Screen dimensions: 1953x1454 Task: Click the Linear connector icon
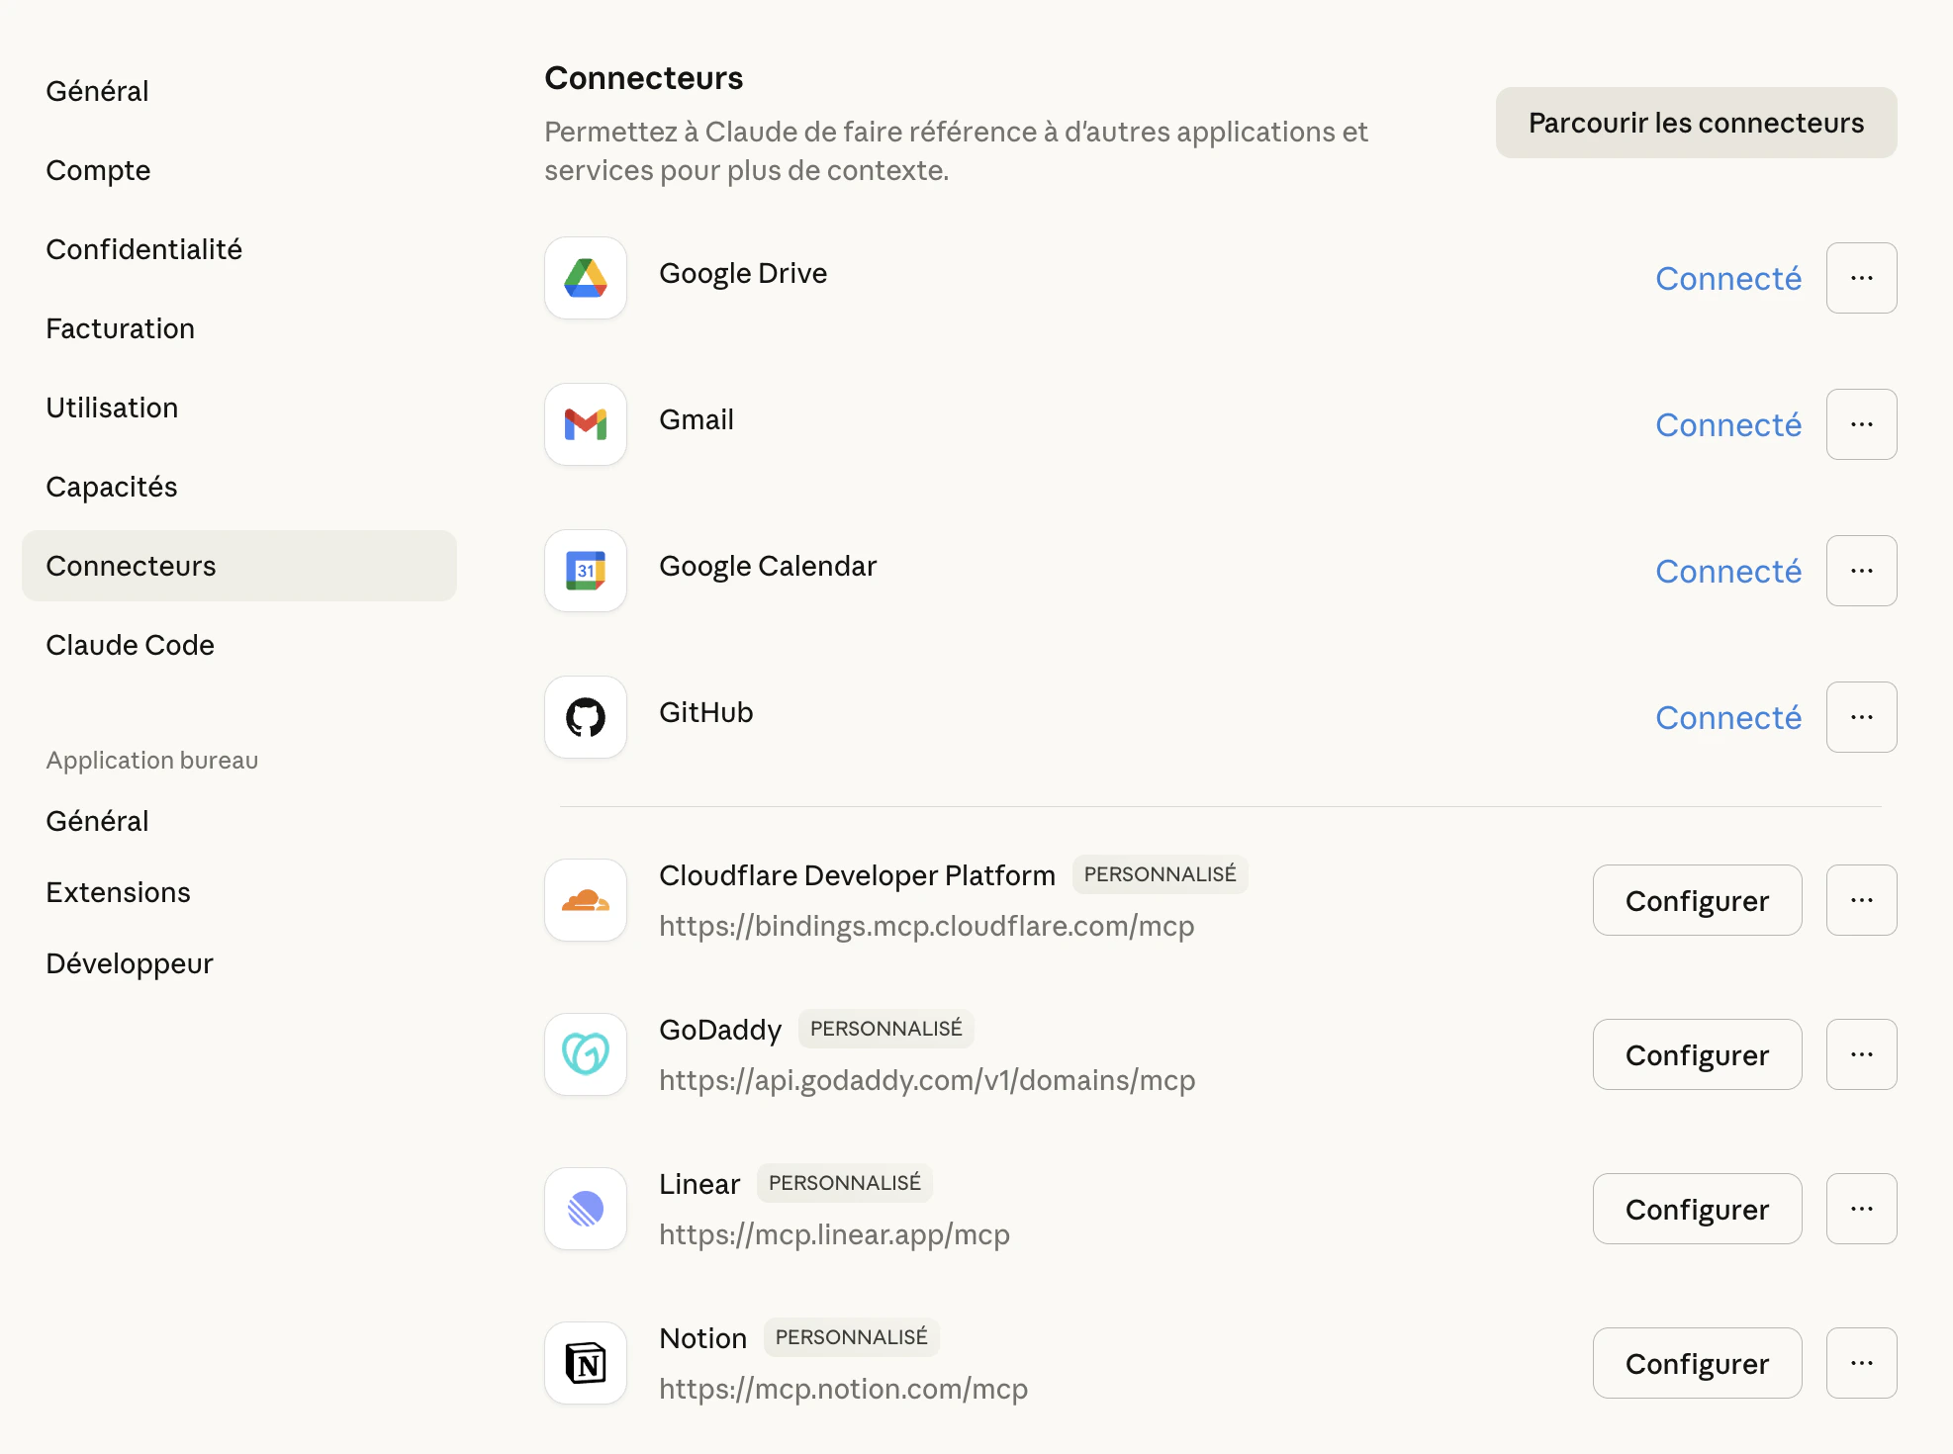point(585,1209)
